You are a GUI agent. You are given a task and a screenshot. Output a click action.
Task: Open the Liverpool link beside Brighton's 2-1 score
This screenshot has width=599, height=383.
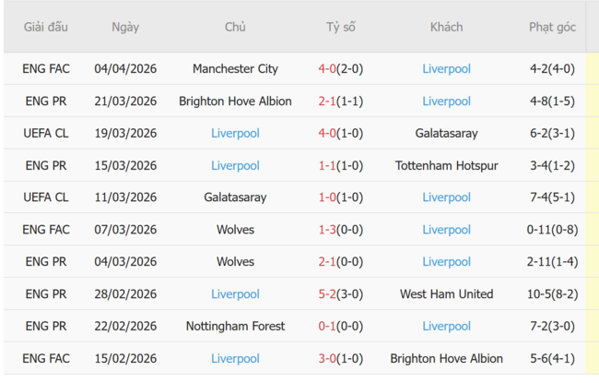coord(446,102)
